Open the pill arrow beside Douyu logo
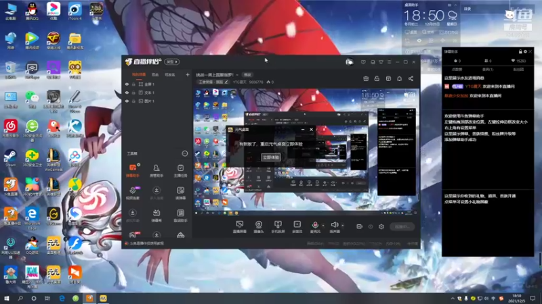Screen dimensions: 542x304 click(172, 62)
